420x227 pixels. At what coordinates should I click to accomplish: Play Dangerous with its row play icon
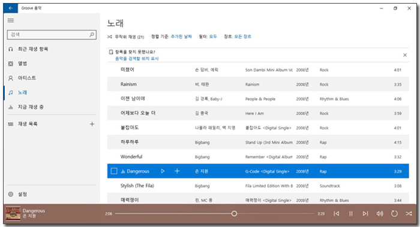pyautogui.click(x=163, y=171)
